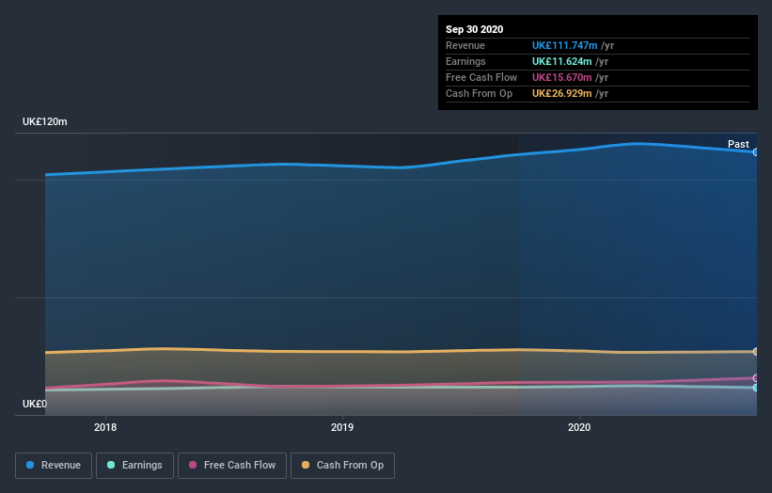This screenshot has width=772, height=493.
Task: Click the Free Cash Flow endpoint marker
Action: (x=756, y=378)
